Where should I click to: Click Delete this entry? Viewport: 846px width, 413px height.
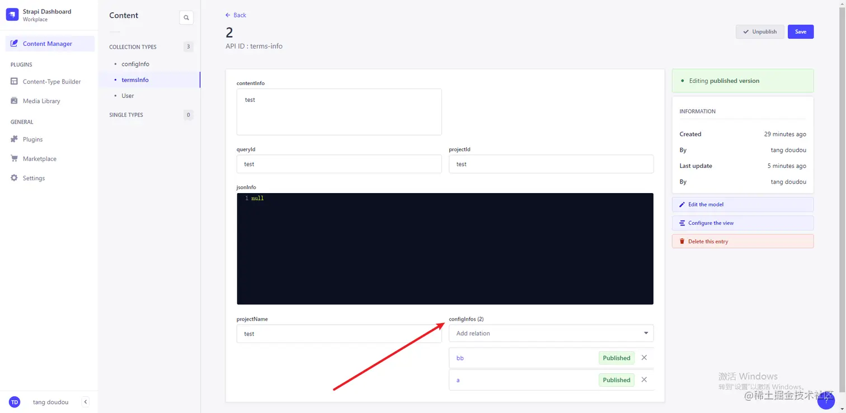click(742, 242)
